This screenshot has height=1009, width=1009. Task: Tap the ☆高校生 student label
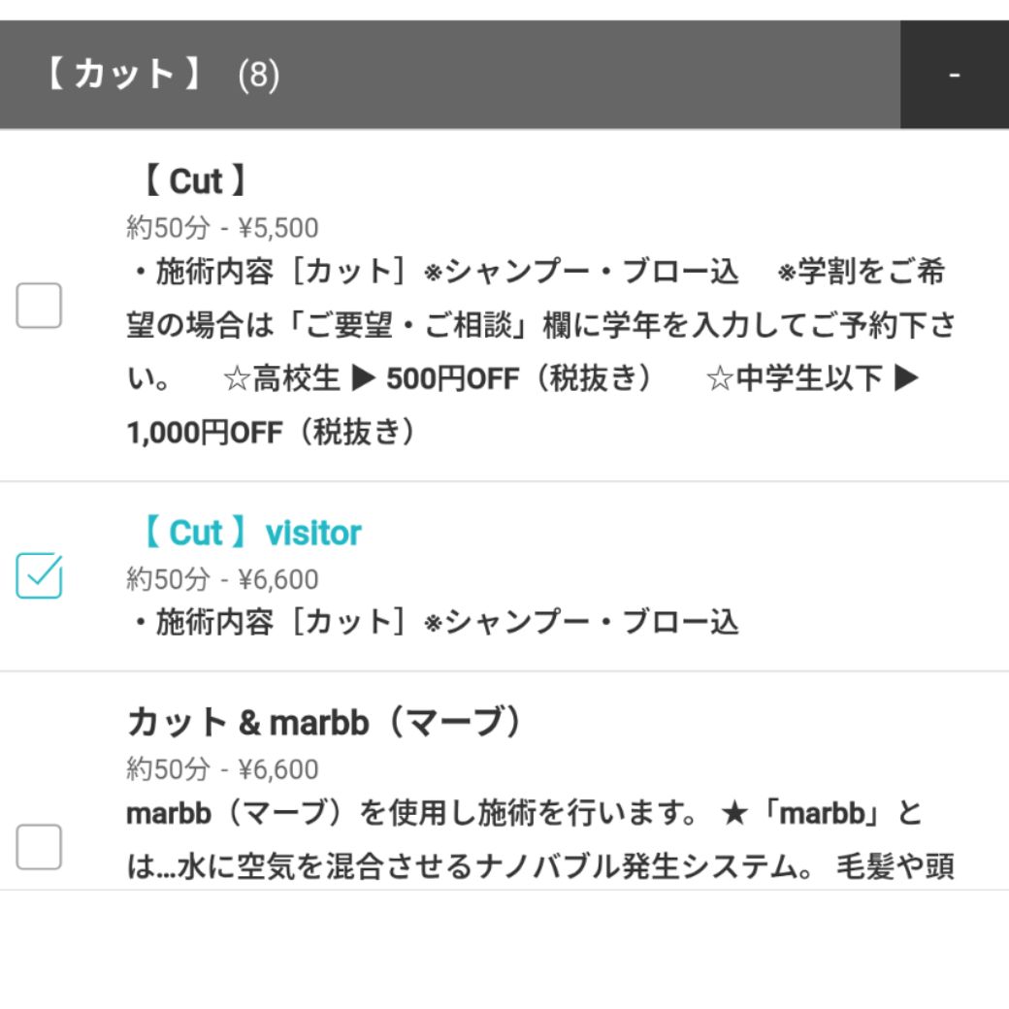coord(281,379)
